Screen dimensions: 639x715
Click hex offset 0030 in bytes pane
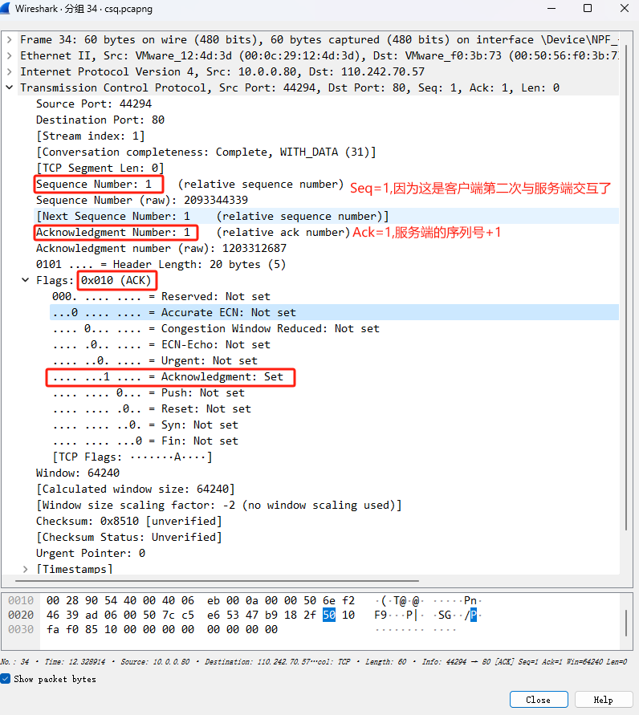[21, 629]
